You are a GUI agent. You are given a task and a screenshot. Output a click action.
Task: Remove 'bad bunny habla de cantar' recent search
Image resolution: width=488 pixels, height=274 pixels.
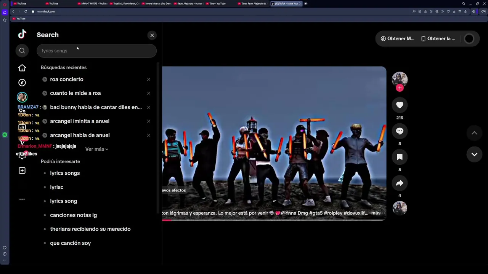click(x=149, y=107)
